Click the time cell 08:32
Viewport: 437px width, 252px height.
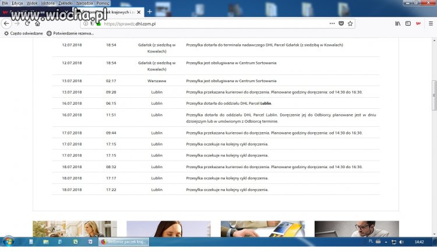coord(111,167)
